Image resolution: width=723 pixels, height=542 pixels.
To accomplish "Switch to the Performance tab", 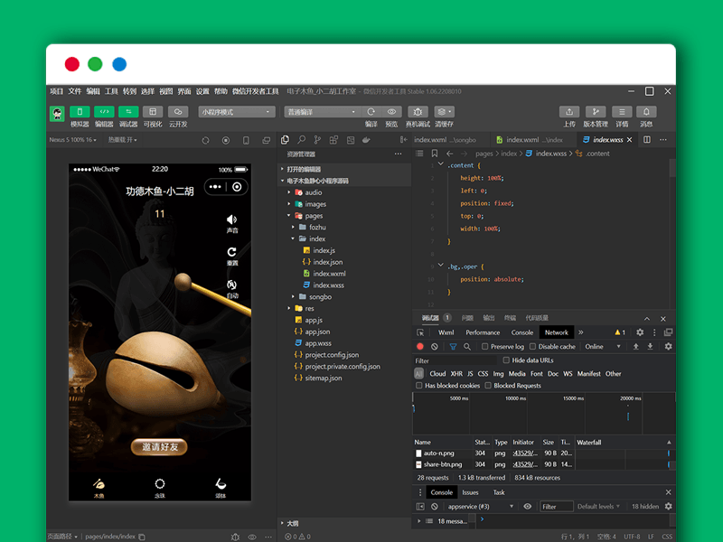I will (x=483, y=332).
